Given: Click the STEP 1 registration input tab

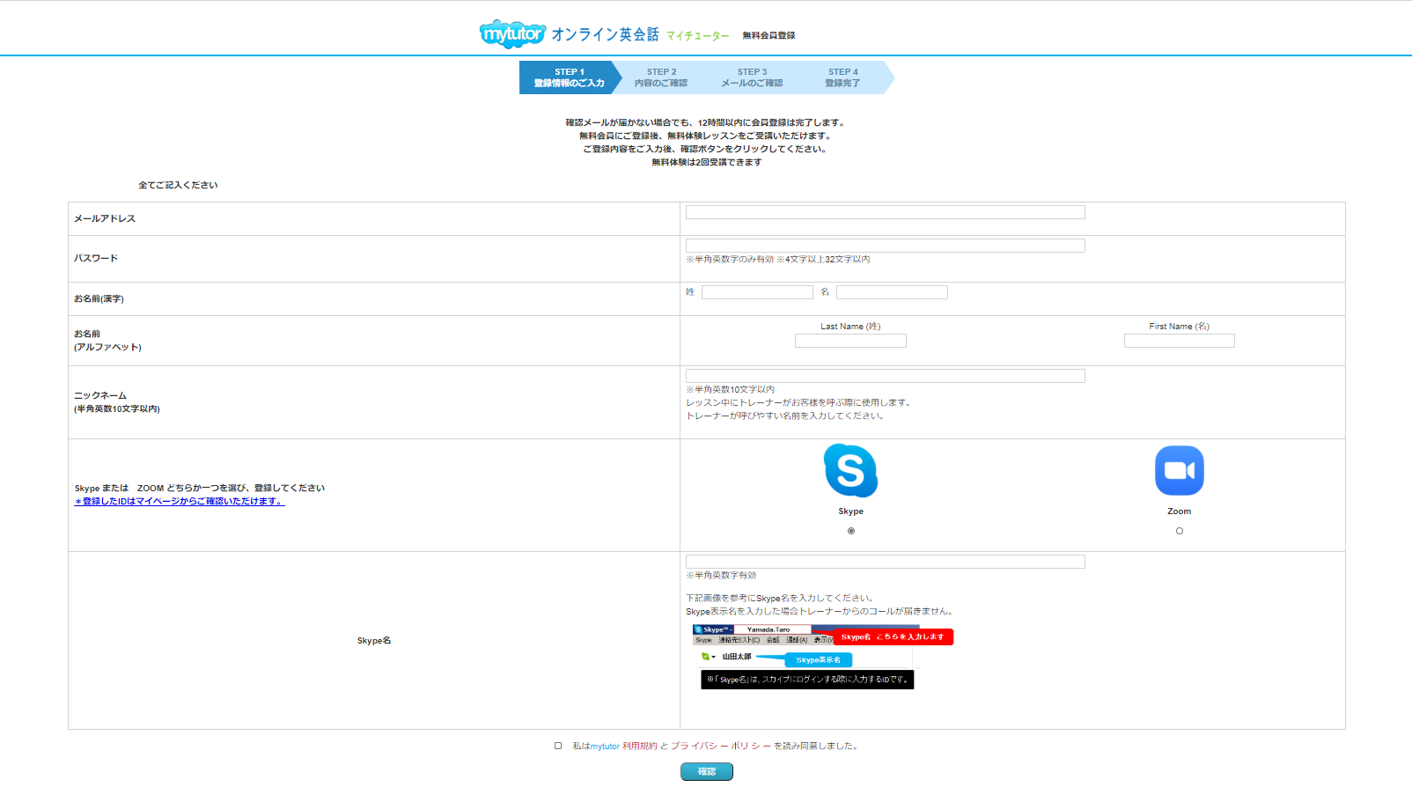Looking at the screenshot, I should pyautogui.click(x=569, y=77).
